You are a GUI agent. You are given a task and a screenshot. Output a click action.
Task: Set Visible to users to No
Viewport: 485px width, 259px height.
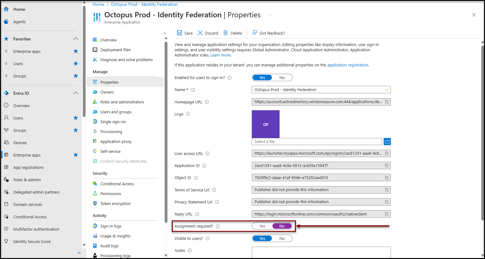tap(282, 239)
